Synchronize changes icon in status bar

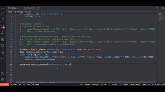pyautogui.click(x=20, y=85)
